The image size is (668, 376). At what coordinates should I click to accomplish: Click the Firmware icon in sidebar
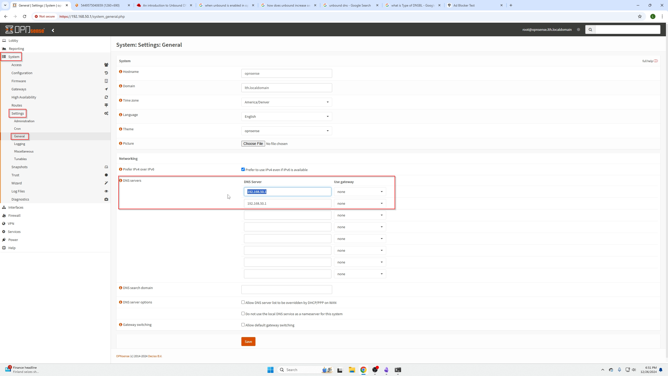[x=106, y=81]
